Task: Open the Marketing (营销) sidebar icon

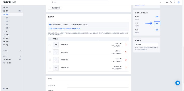Action: pyautogui.click(x=4, y=38)
